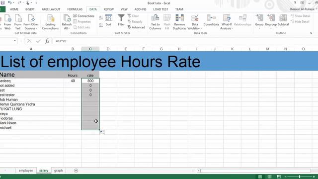
Task: Switch to PAGE LAYOUT tab
Action: 51,9
